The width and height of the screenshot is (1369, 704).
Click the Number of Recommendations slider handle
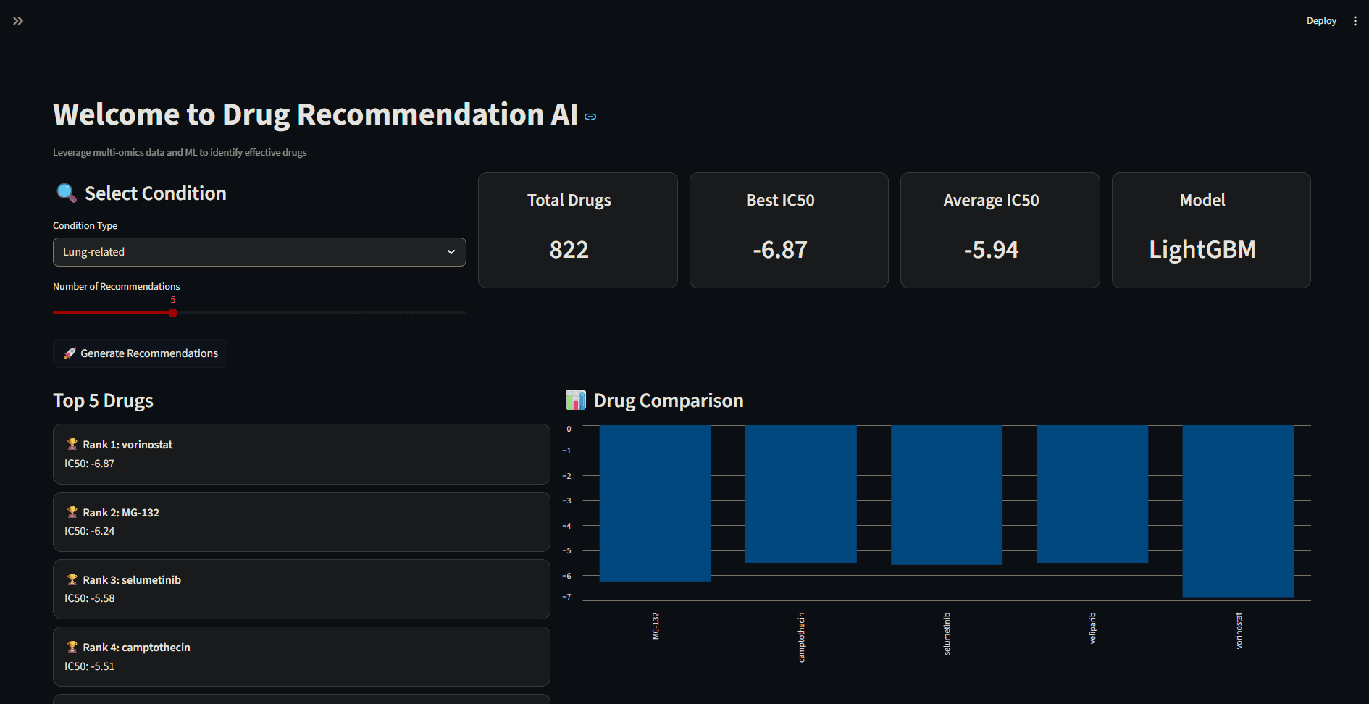[173, 313]
